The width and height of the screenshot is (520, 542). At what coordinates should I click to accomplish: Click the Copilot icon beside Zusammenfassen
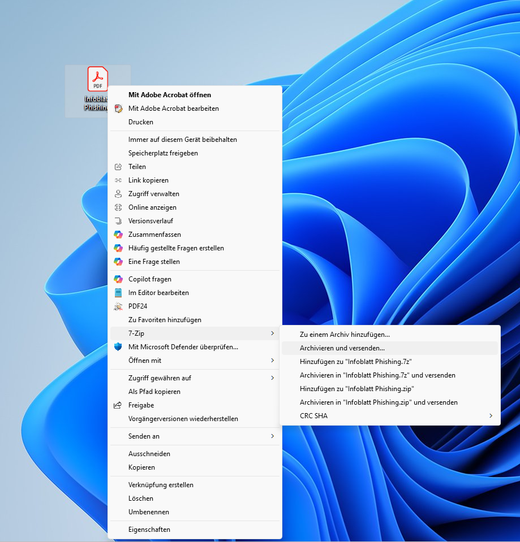(118, 235)
